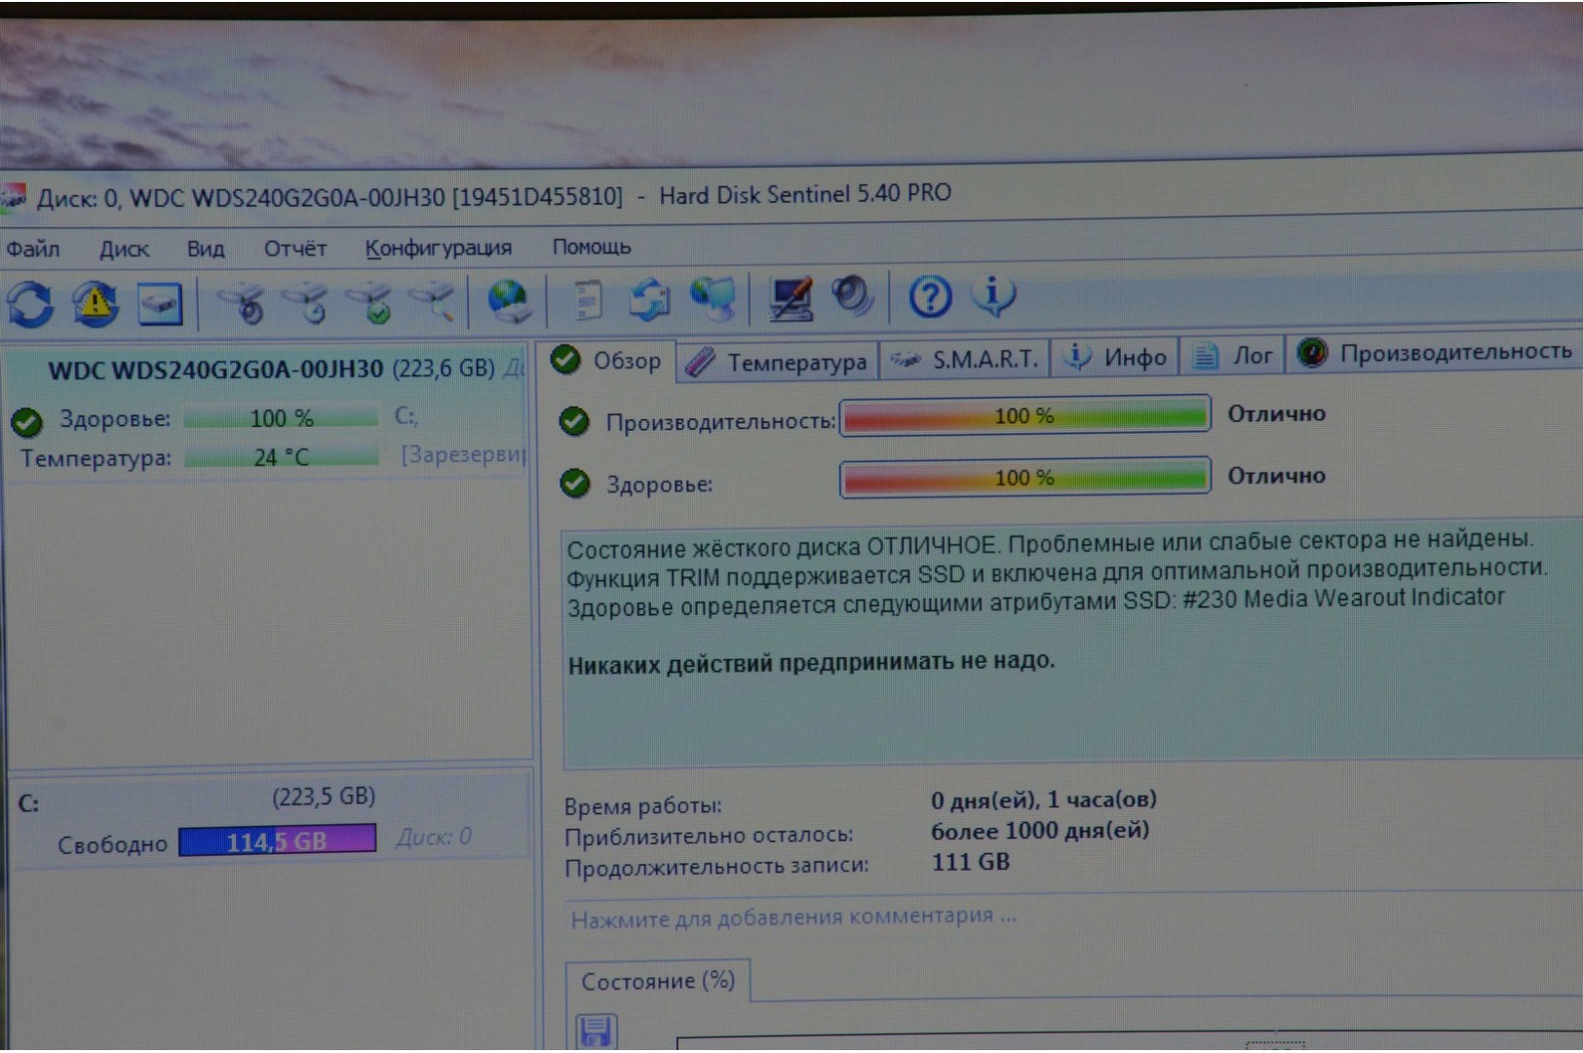This screenshot has height=1053, width=1583.
Task: Click the Свободно 114,5 GB bar
Action: tap(277, 840)
